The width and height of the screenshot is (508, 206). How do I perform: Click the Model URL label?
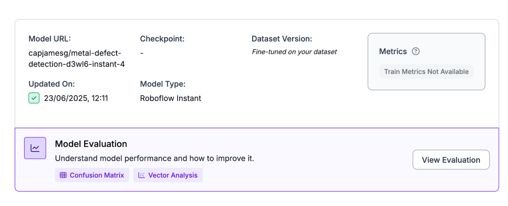tap(50, 39)
